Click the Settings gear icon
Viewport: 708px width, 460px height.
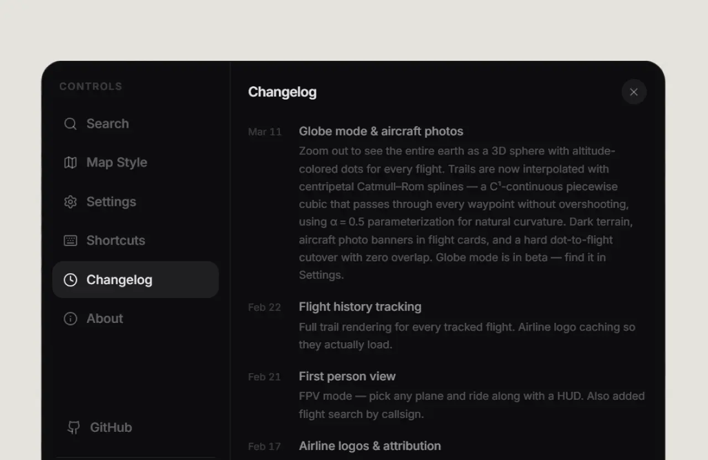point(70,202)
